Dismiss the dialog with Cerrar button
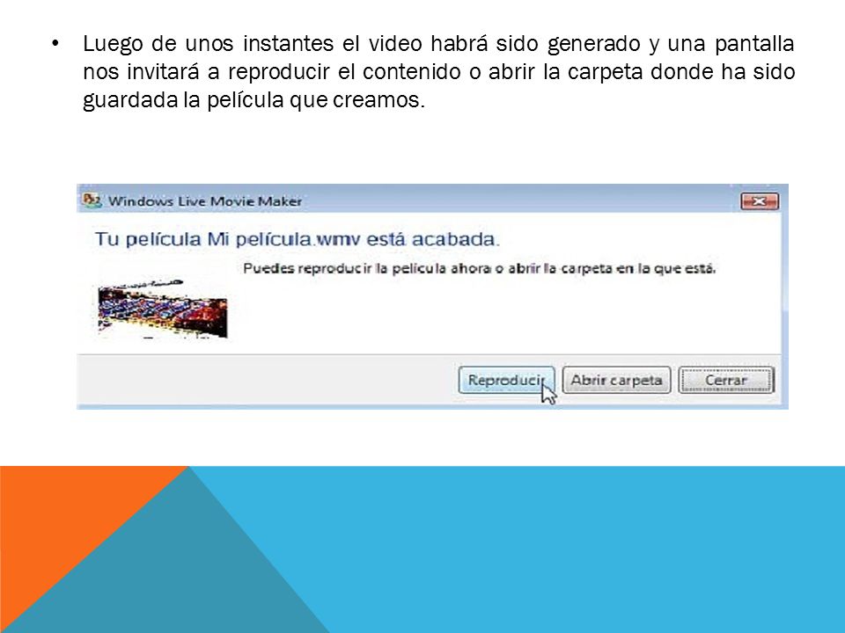 pos(726,380)
